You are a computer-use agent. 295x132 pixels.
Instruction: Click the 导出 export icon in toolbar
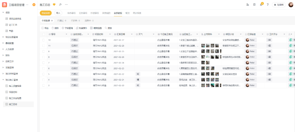pyautogui.click(x=43, y=28)
